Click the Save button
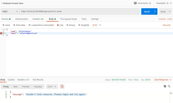This screenshot has width=173, height=103. [x=163, y=11]
